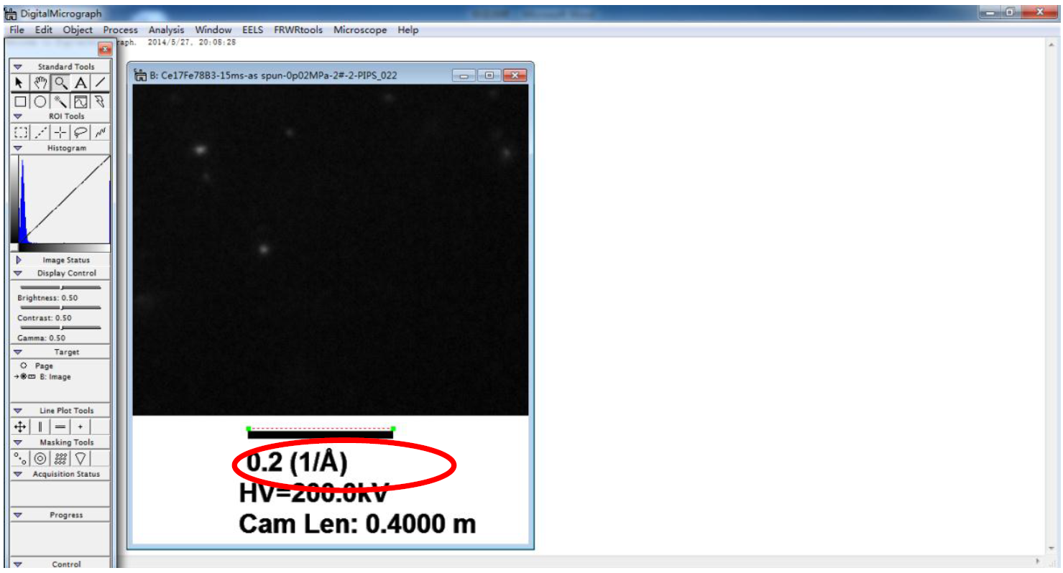Click the Brightness slider
This screenshot has height=573, width=1063.
tap(60, 287)
